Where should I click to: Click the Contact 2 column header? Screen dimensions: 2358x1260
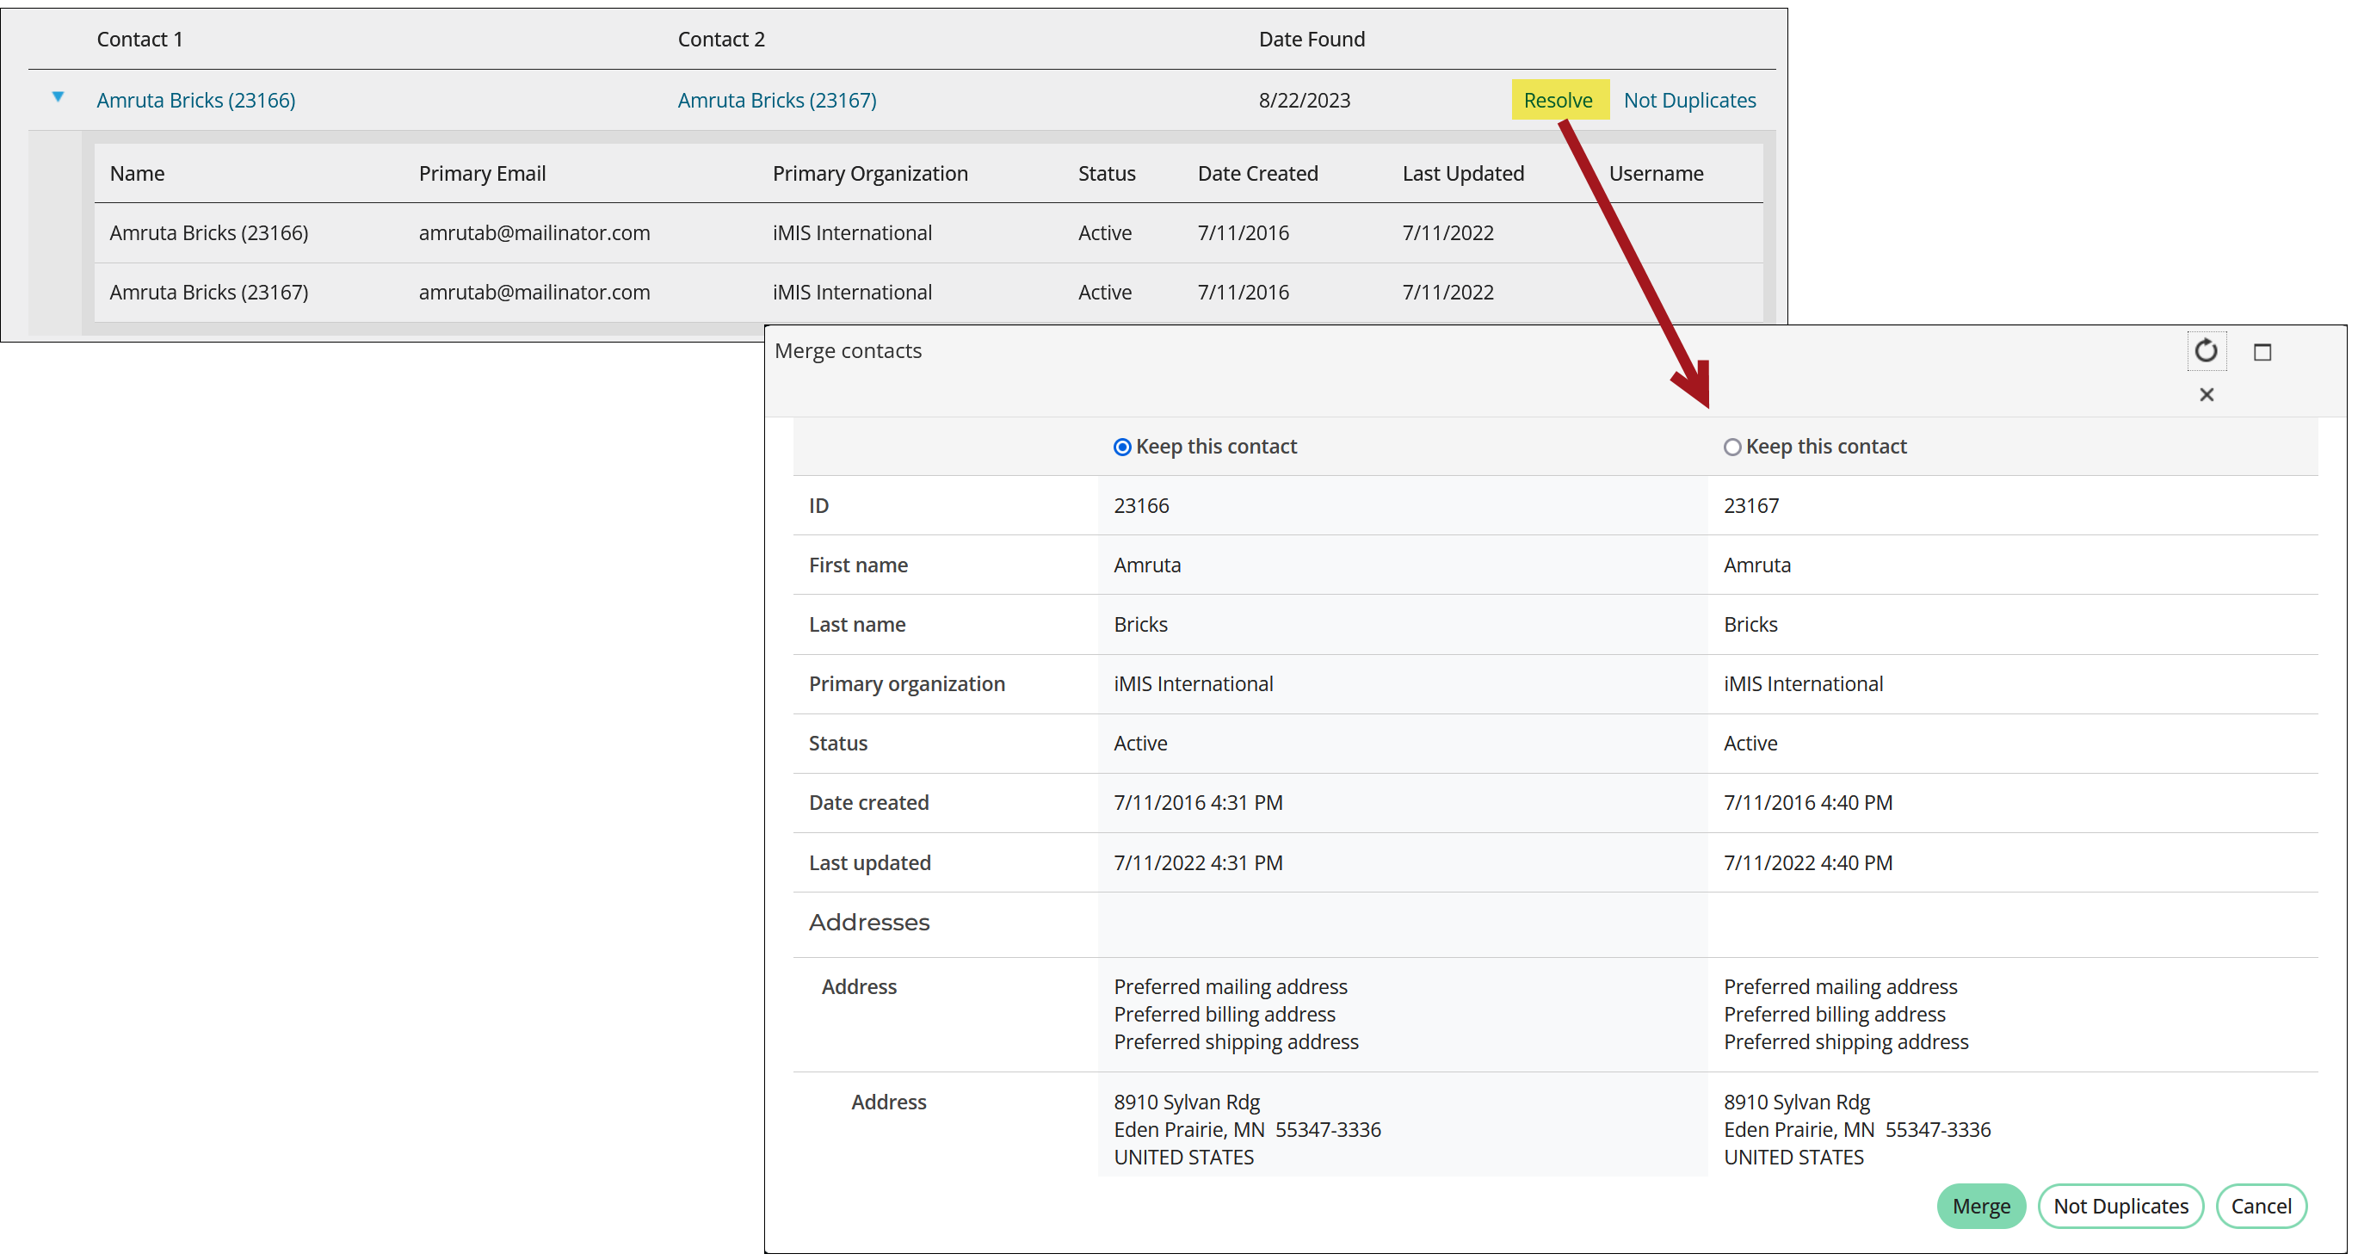[721, 40]
